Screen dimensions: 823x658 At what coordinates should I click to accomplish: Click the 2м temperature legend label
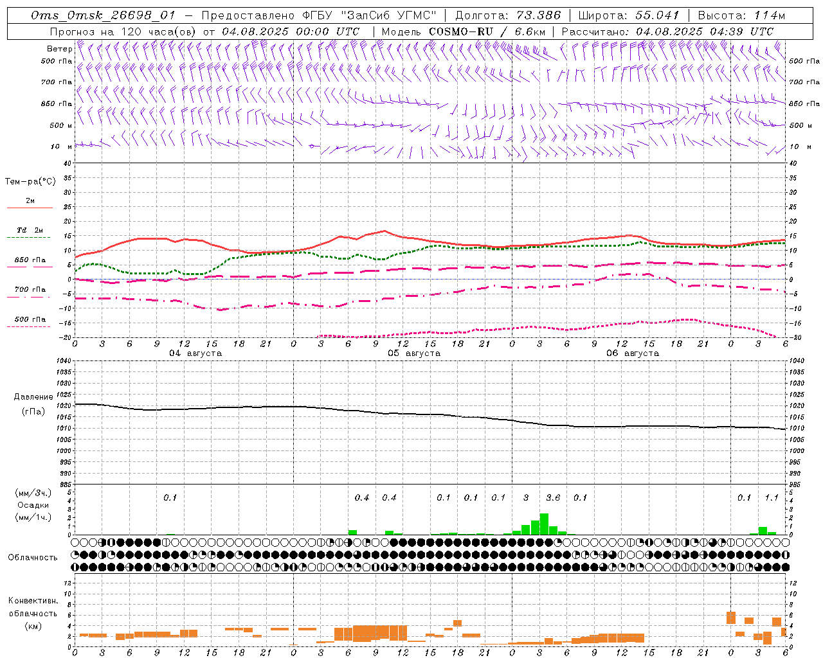[30, 200]
